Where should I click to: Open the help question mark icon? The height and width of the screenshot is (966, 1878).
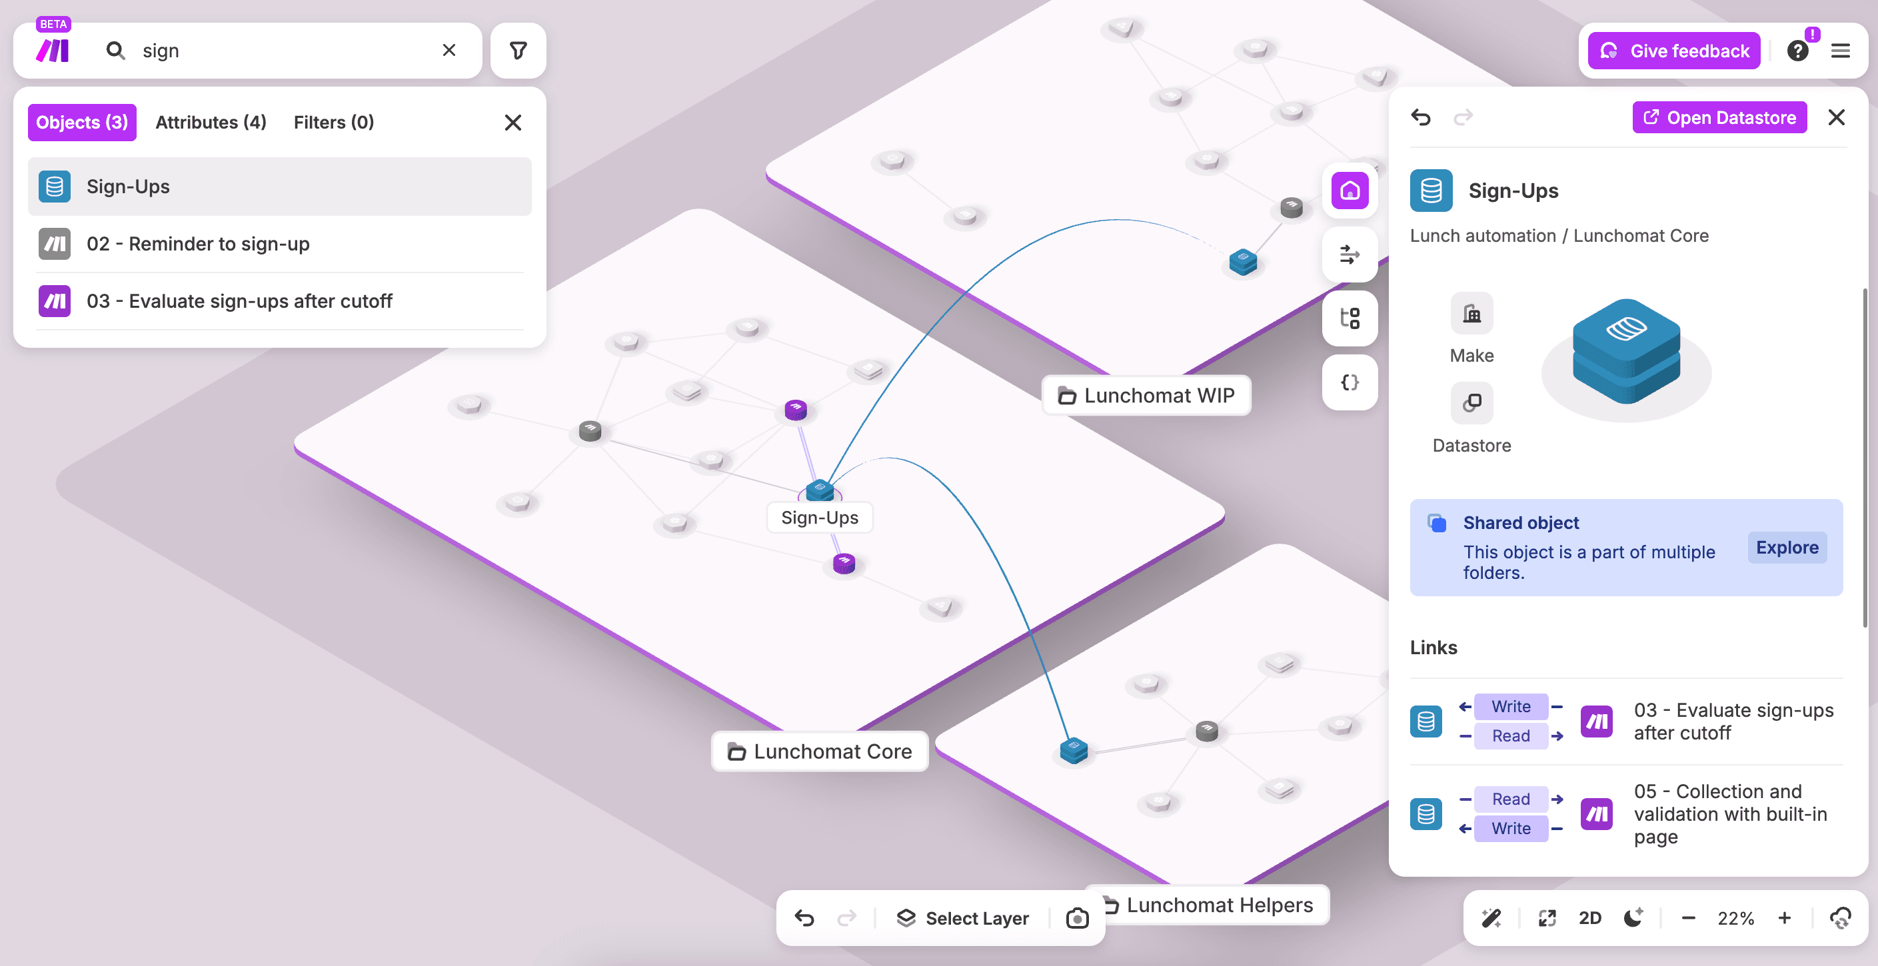click(1799, 51)
